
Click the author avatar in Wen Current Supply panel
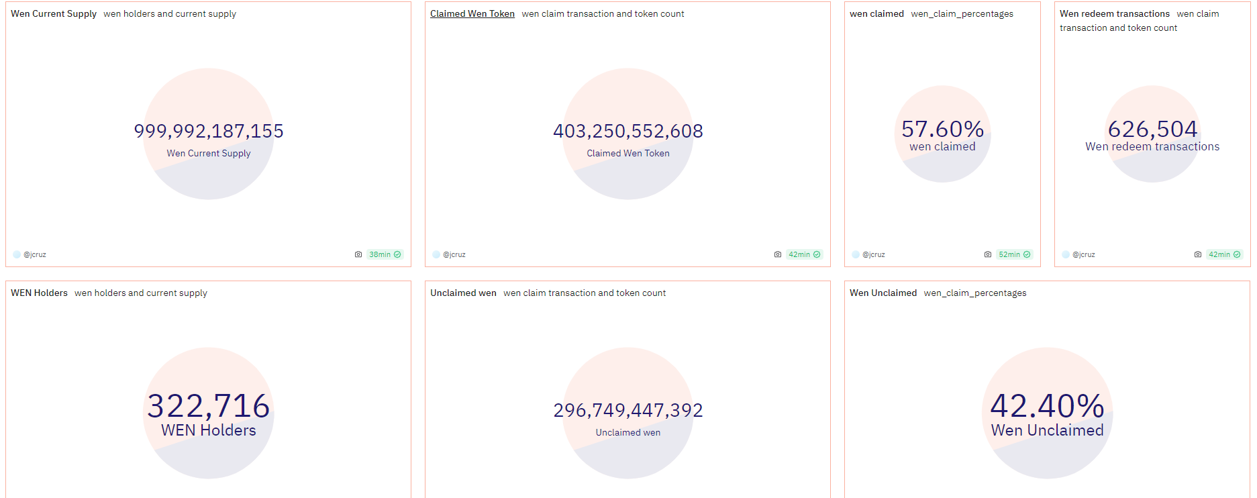coord(17,254)
